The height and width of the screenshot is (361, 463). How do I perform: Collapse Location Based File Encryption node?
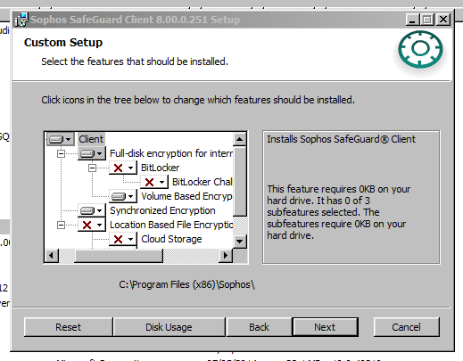click(x=61, y=225)
